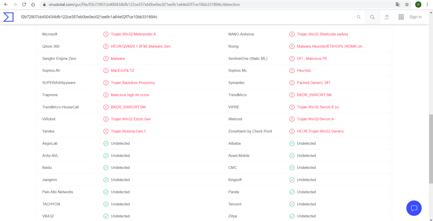Click Webroot red alert icon
433x221 pixels.
click(x=292, y=119)
